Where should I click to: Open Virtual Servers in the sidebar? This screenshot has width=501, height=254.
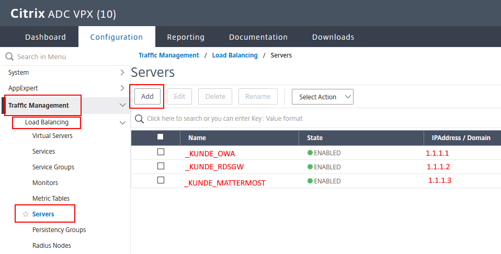click(52, 136)
